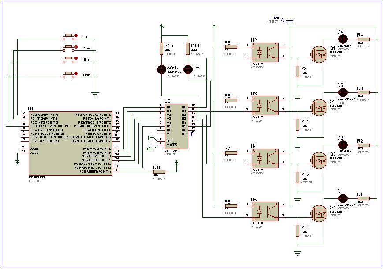Select the U6 74HC245 buffer chip
Image resolution: width=383 pixels, height=269 pixels.
[x=177, y=126]
